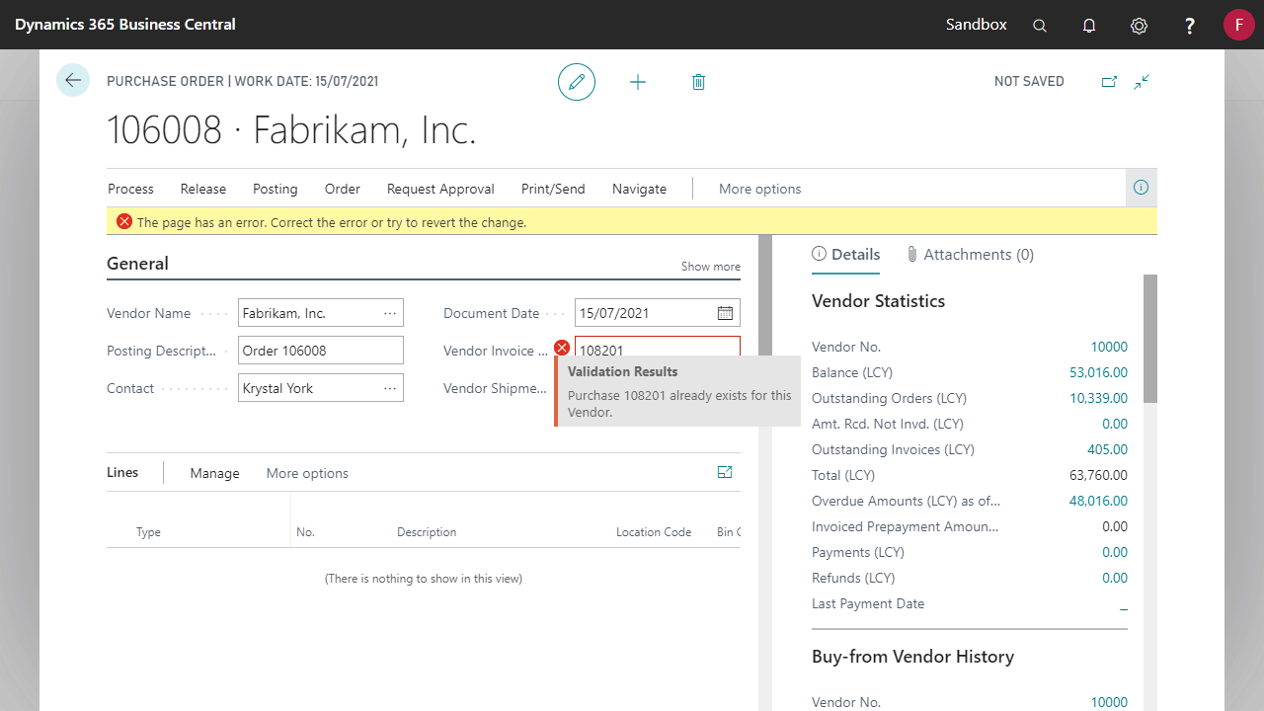Click error icon in the yellow notification bar
This screenshot has height=711, width=1264.
click(124, 221)
